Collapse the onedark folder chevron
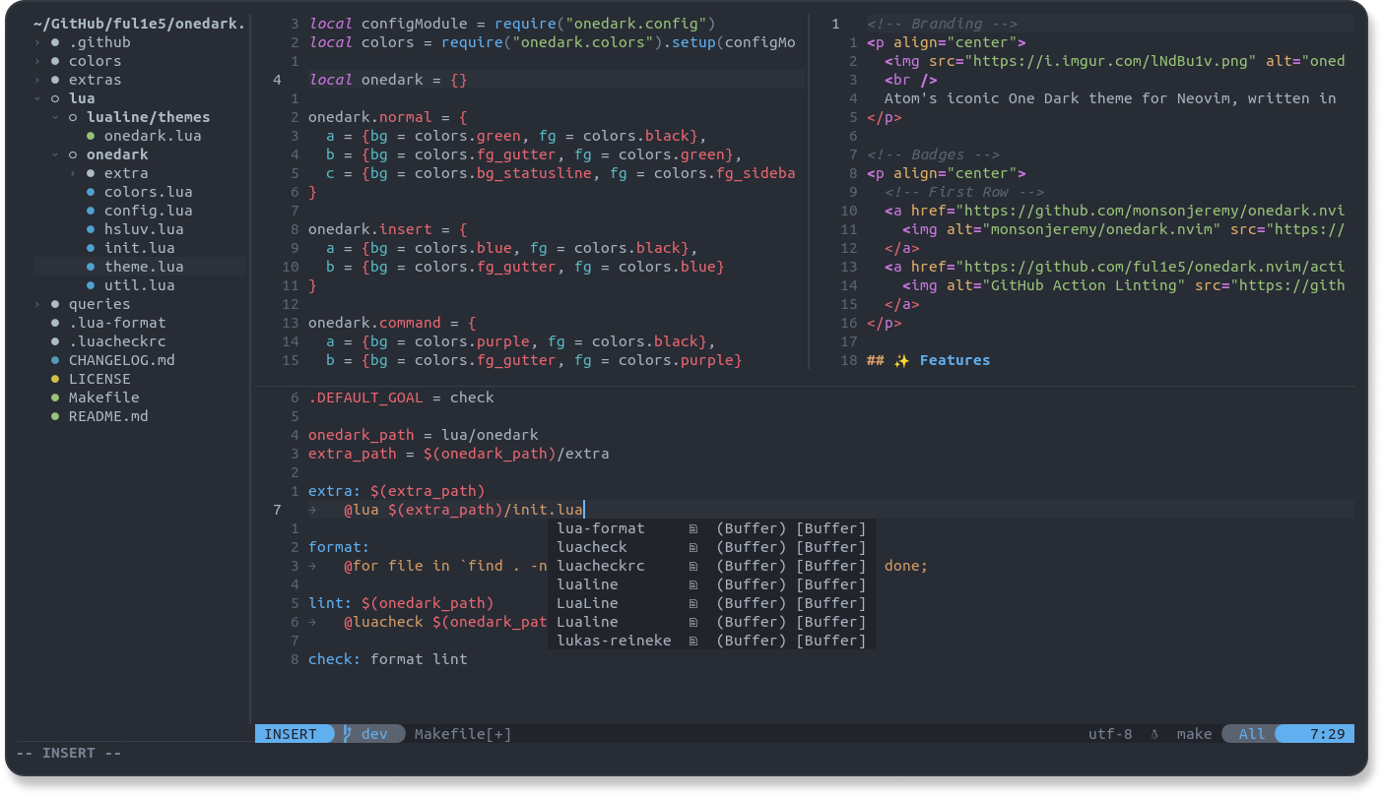 click(x=55, y=154)
